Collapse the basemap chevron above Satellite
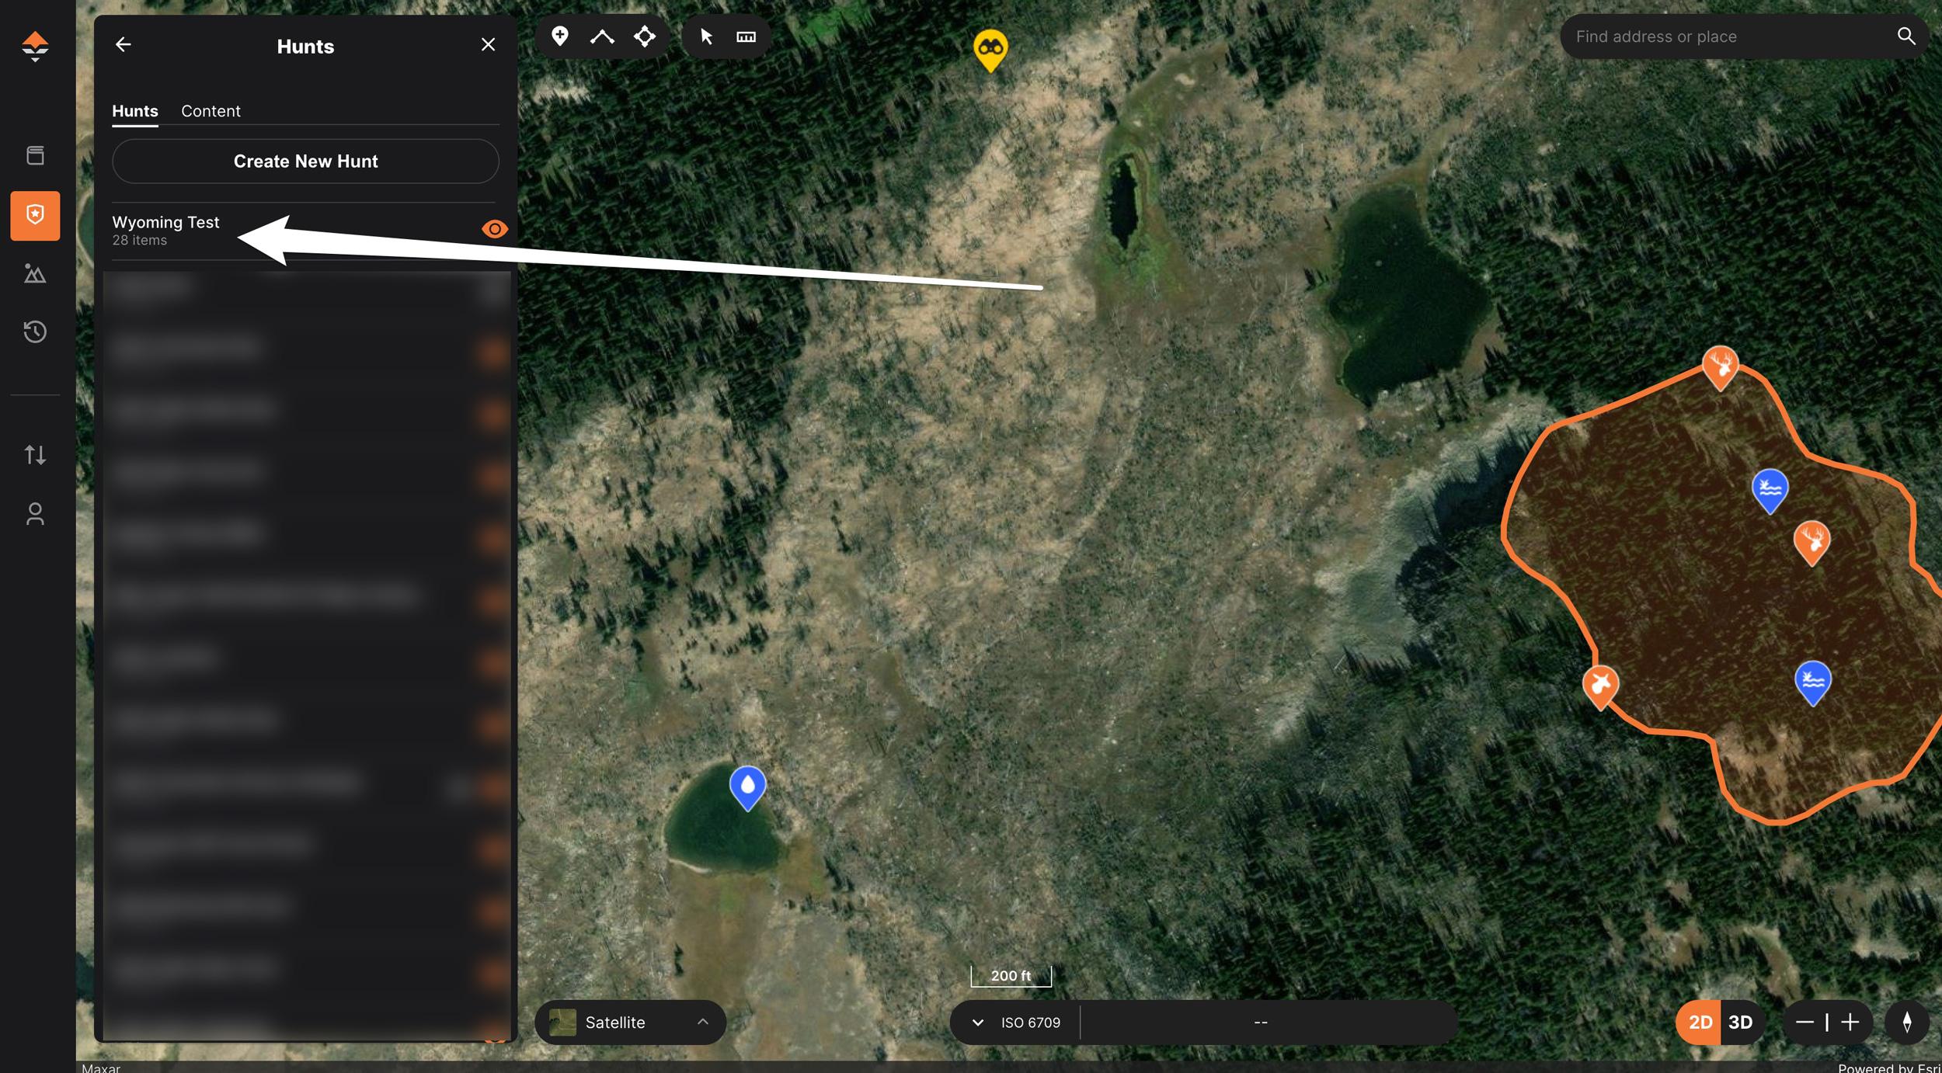1942x1073 pixels. point(703,1022)
